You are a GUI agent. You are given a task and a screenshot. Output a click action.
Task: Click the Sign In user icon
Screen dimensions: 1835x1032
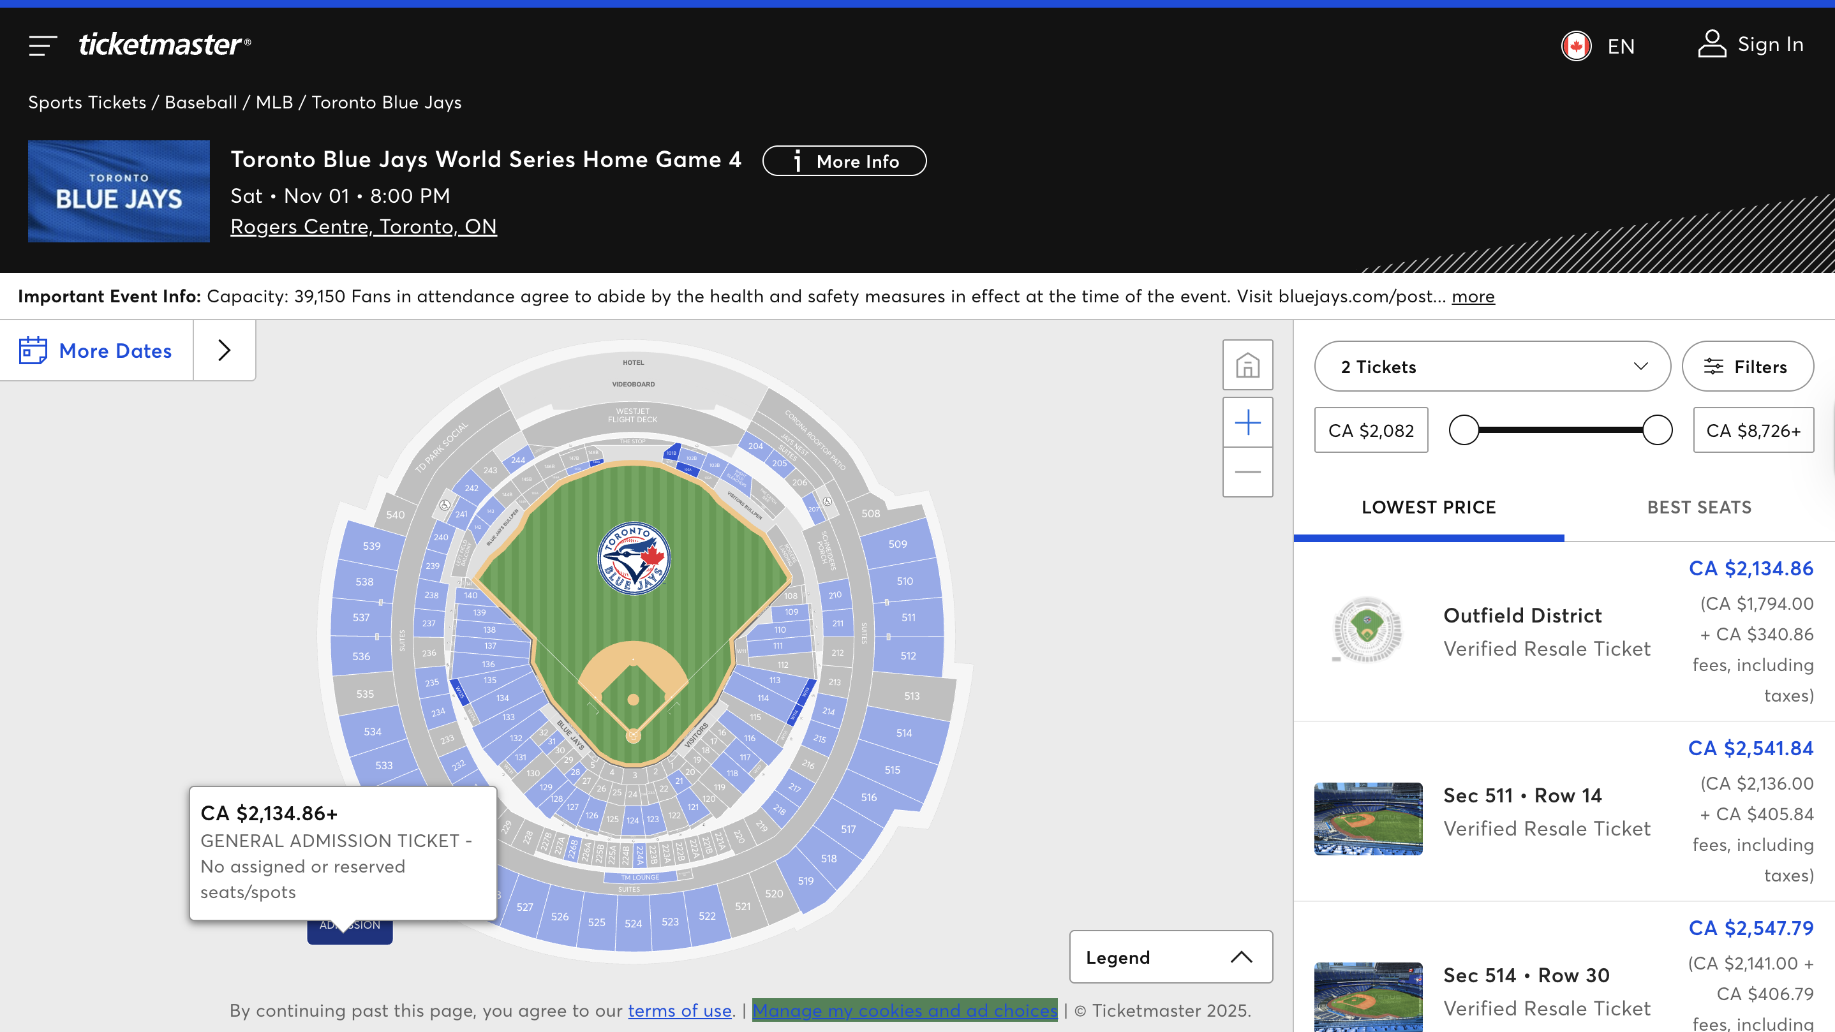(1712, 44)
